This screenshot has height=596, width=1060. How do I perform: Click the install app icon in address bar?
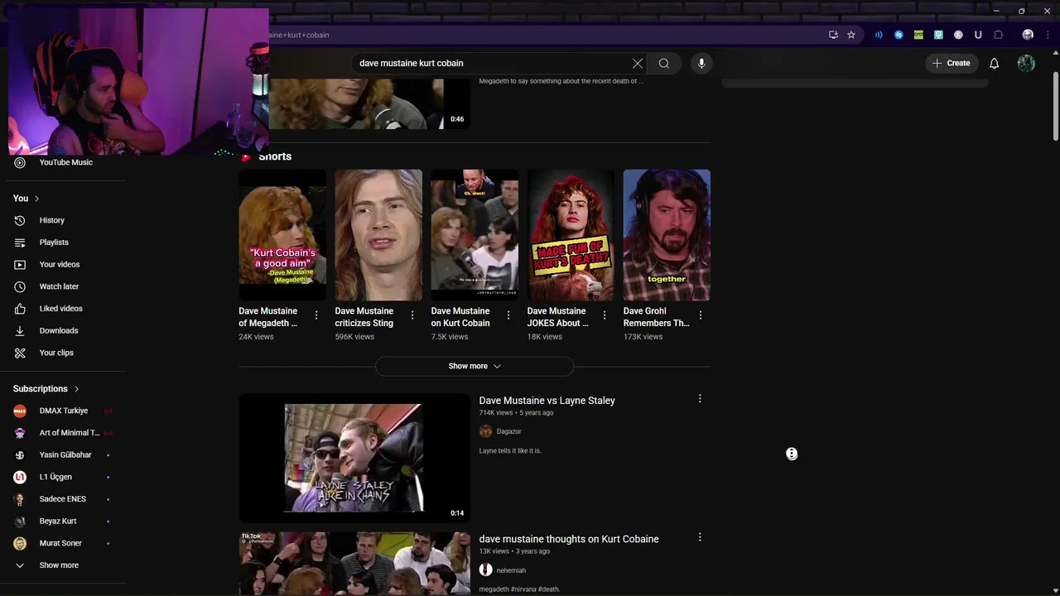[833, 35]
